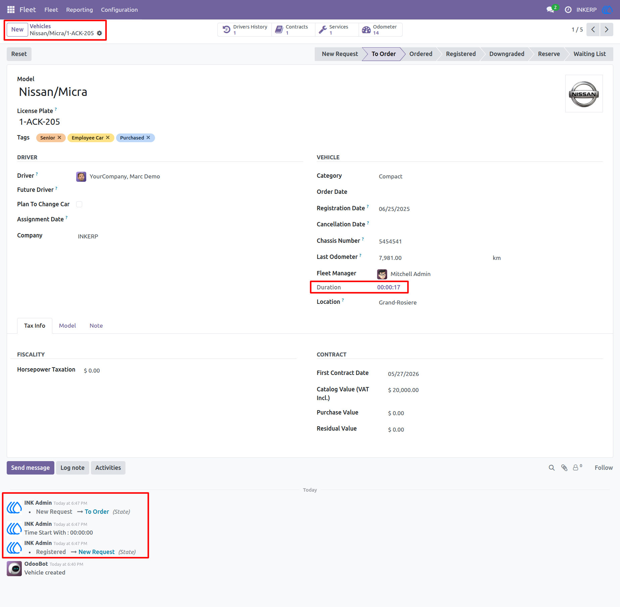Image resolution: width=620 pixels, height=607 pixels.
Task: Remove the Senior tag
Action: click(59, 137)
